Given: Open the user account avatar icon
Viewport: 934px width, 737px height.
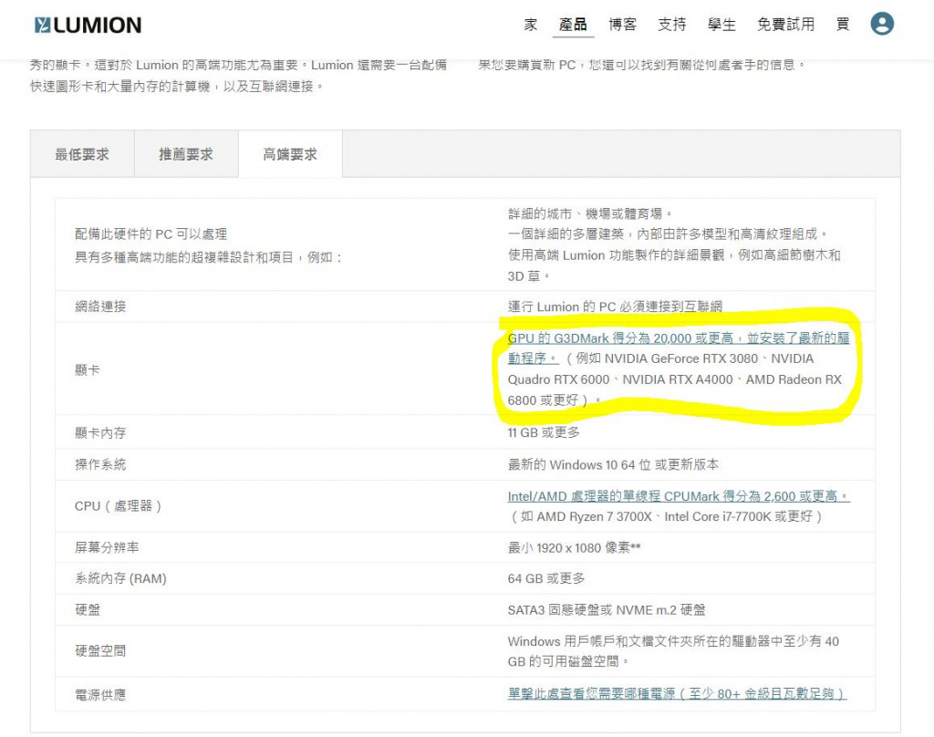Looking at the screenshot, I should point(882,24).
